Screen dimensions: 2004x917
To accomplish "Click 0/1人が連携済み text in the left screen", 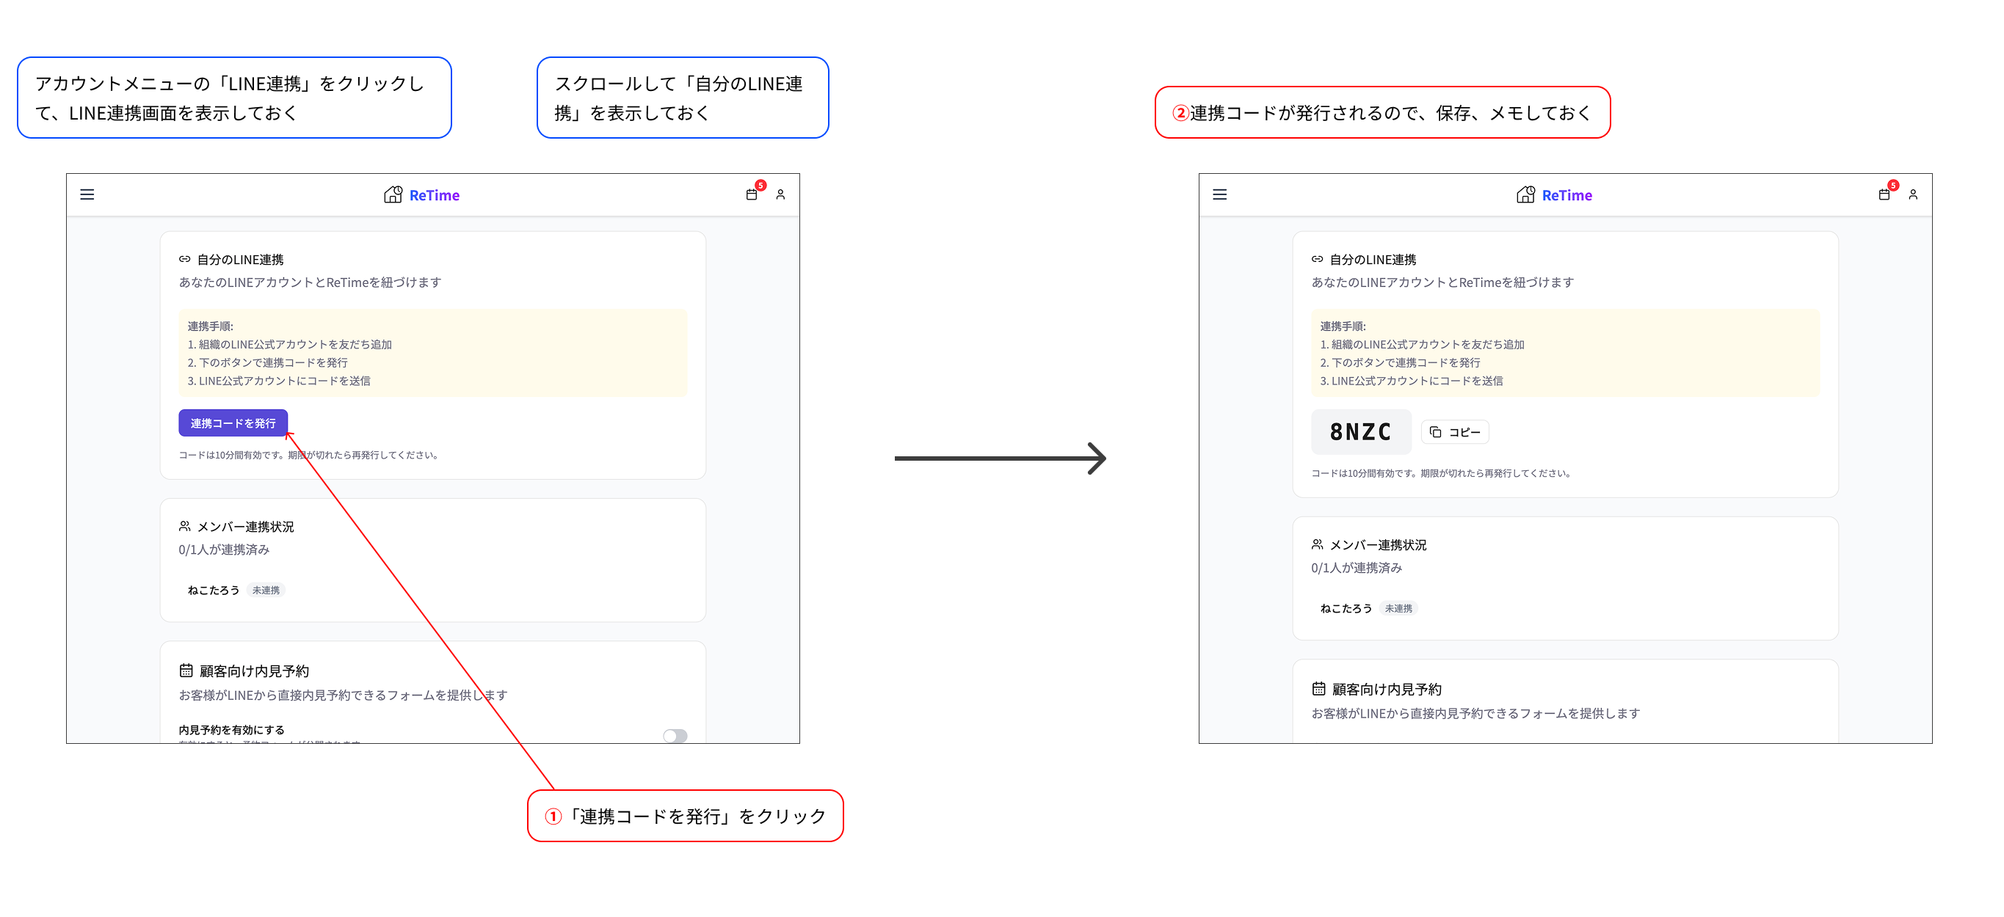I will 224,549.
